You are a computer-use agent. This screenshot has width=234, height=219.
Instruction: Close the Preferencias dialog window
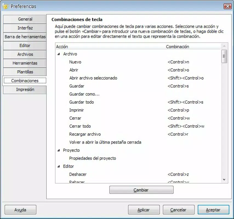[227, 6]
